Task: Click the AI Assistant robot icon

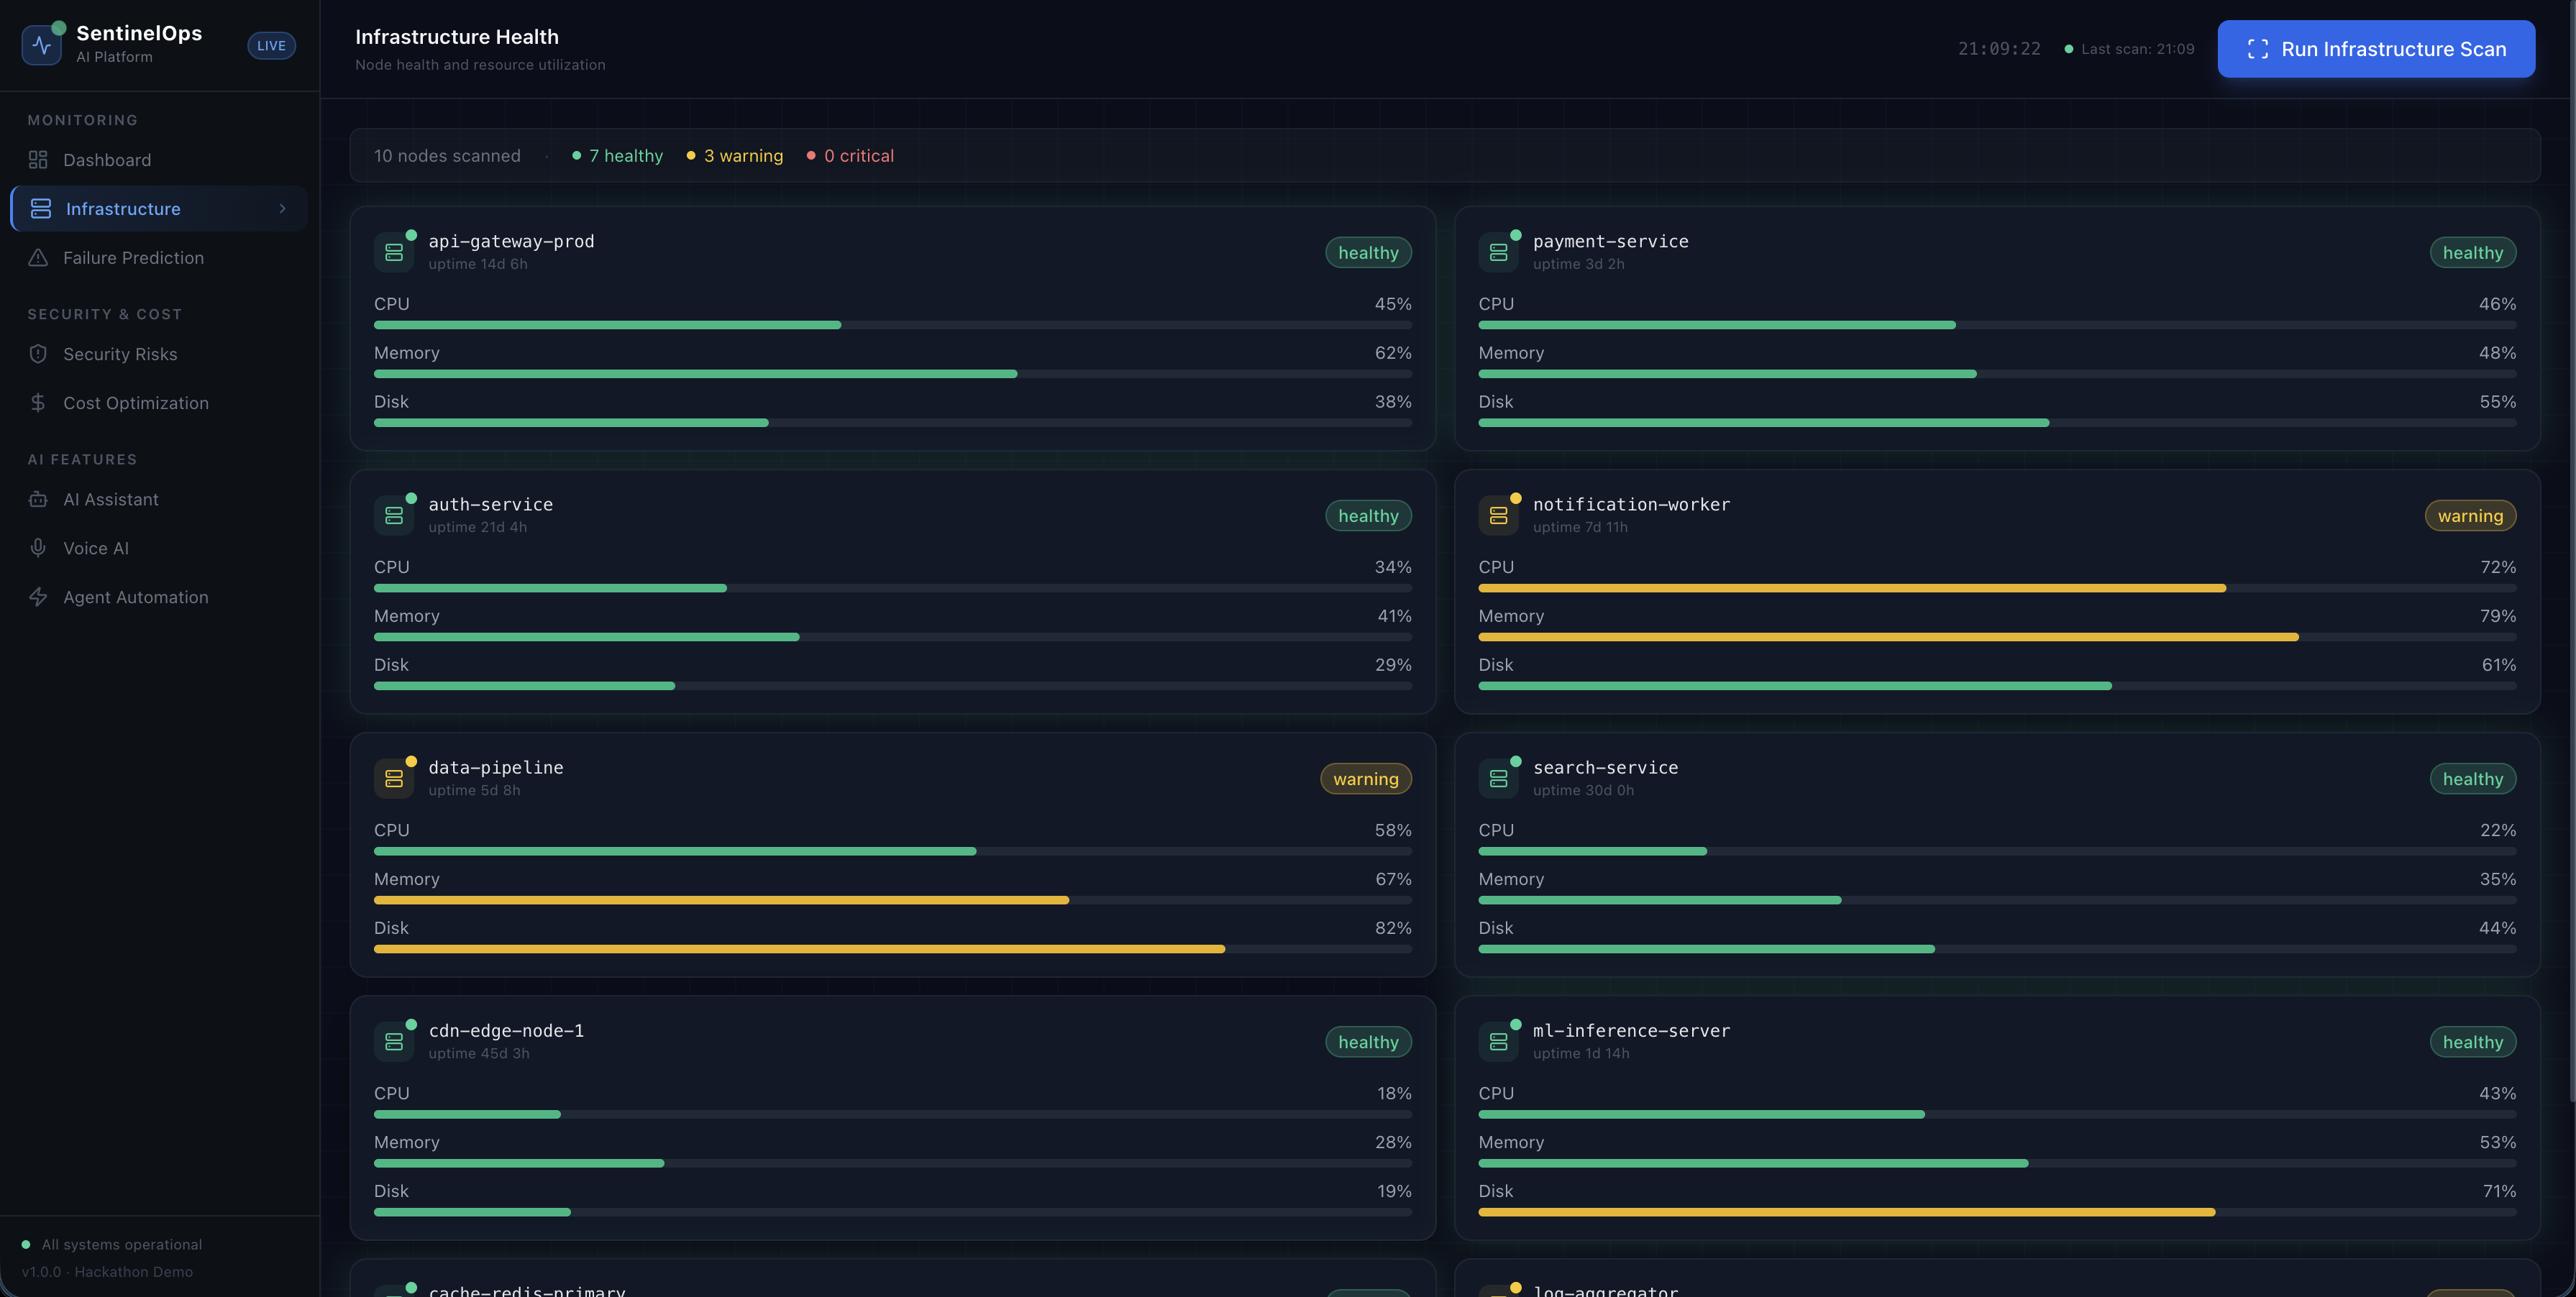Action: click(x=38, y=499)
